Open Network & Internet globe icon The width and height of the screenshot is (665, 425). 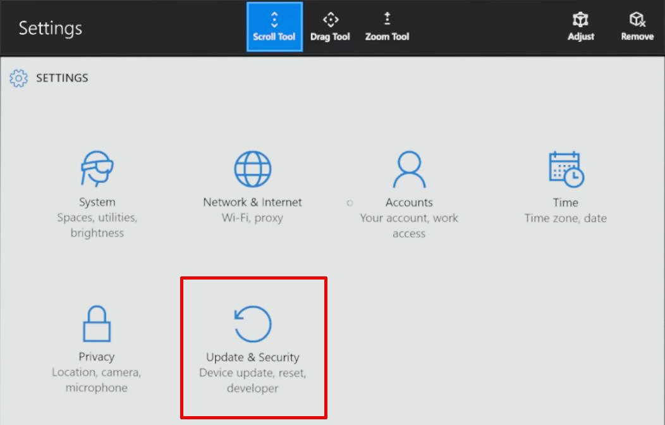[252, 169]
